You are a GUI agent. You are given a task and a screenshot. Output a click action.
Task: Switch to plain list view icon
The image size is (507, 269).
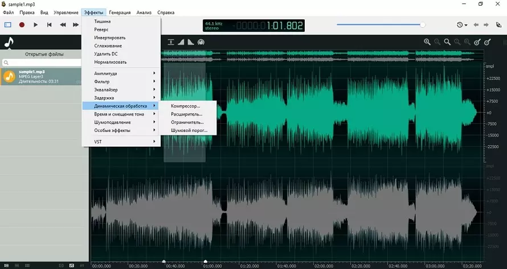pos(17,266)
